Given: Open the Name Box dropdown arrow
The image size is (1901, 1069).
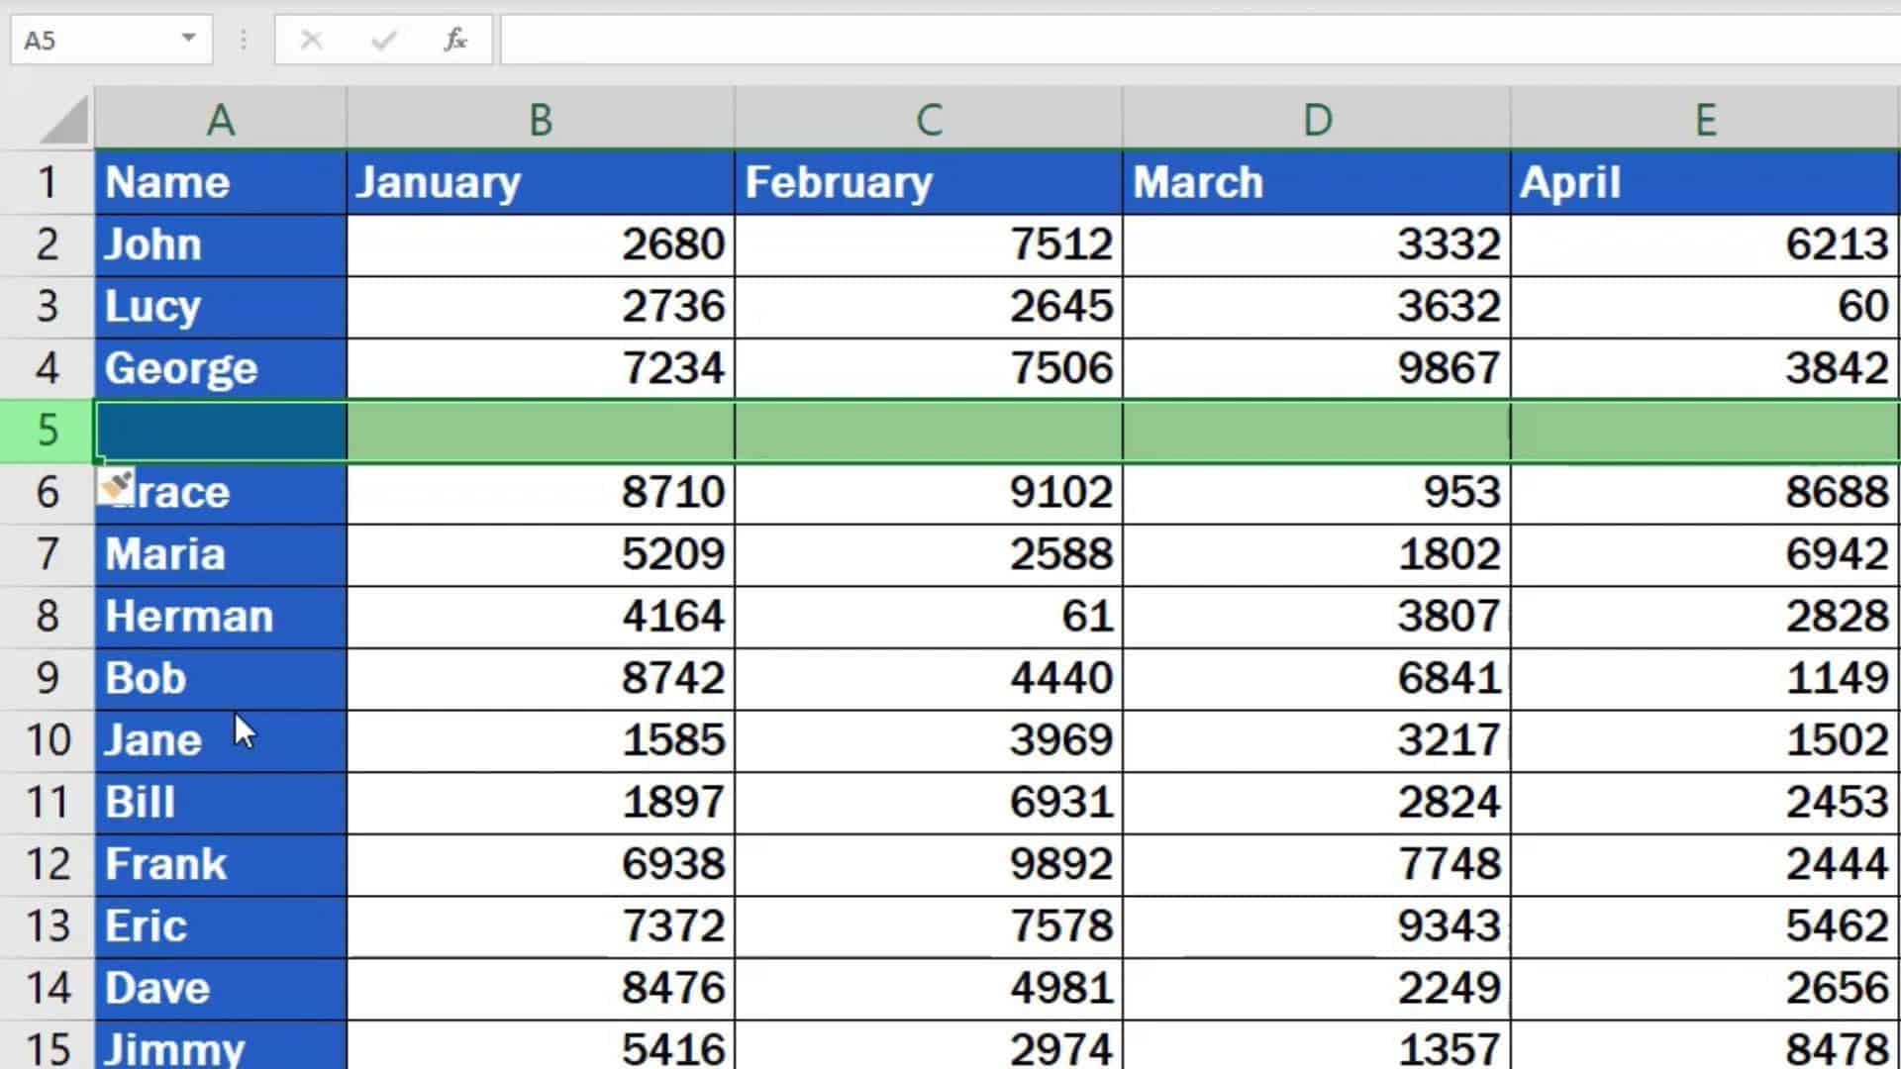Looking at the screenshot, I should point(188,40).
